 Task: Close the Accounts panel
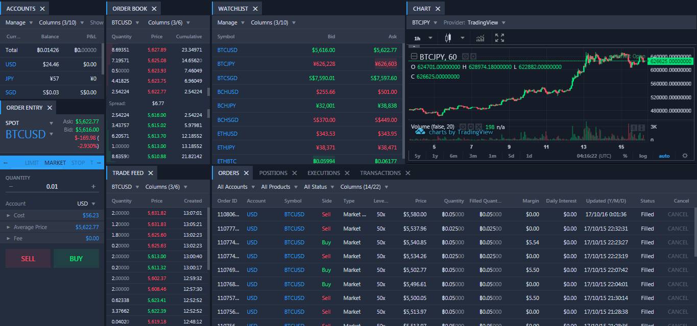(x=42, y=9)
